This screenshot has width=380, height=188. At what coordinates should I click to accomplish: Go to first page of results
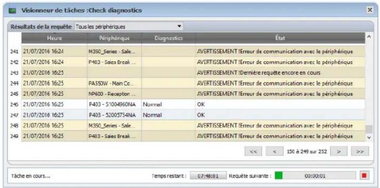click(x=254, y=151)
